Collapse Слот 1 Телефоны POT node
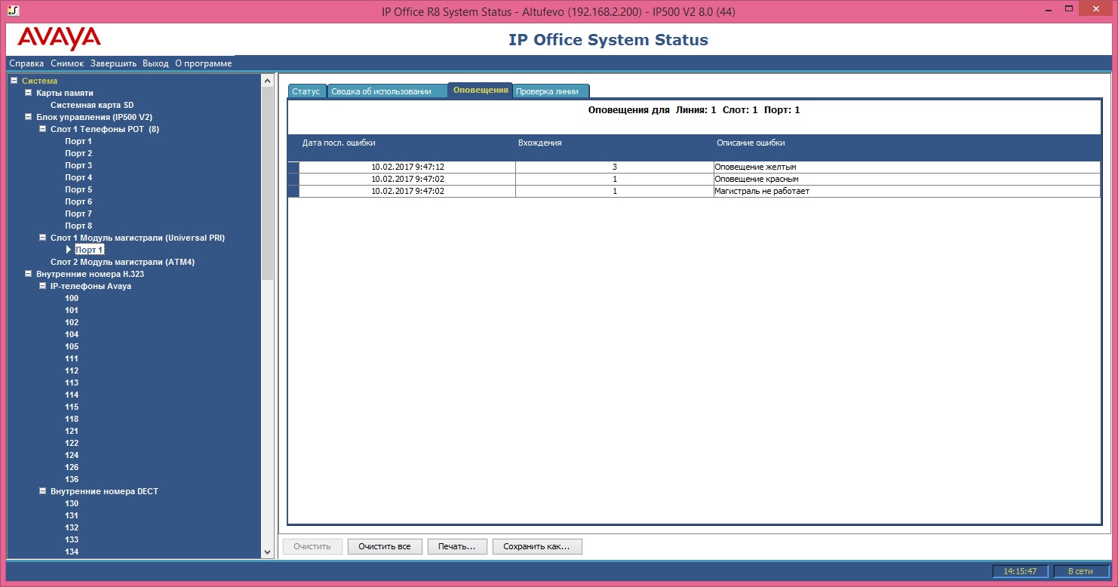1118x587 pixels. (42, 129)
